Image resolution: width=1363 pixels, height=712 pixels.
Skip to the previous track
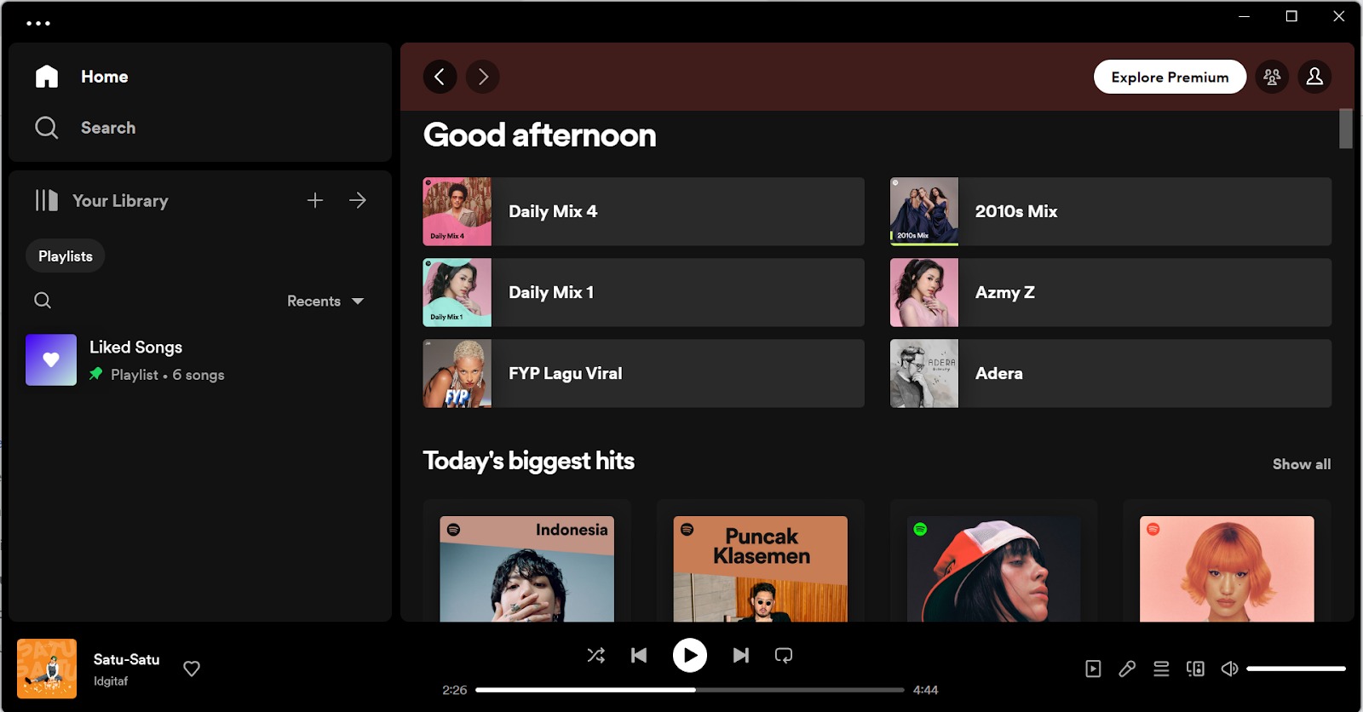click(639, 655)
